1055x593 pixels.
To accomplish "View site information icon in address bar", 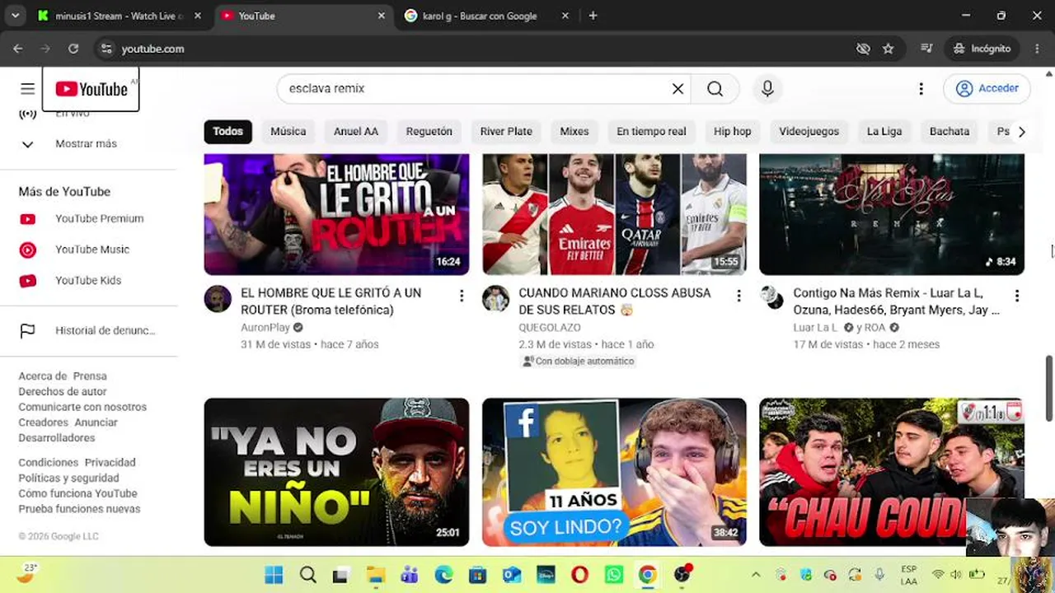I will tap(105, 49).
